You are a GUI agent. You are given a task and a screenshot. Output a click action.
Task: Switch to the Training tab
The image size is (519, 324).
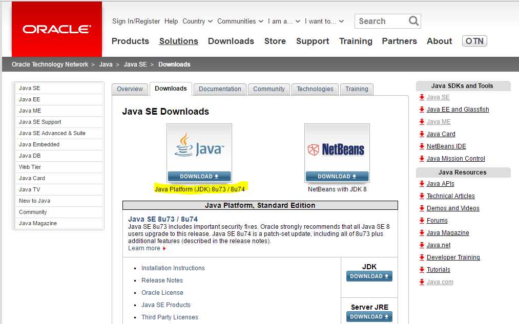tap(357, 89)
